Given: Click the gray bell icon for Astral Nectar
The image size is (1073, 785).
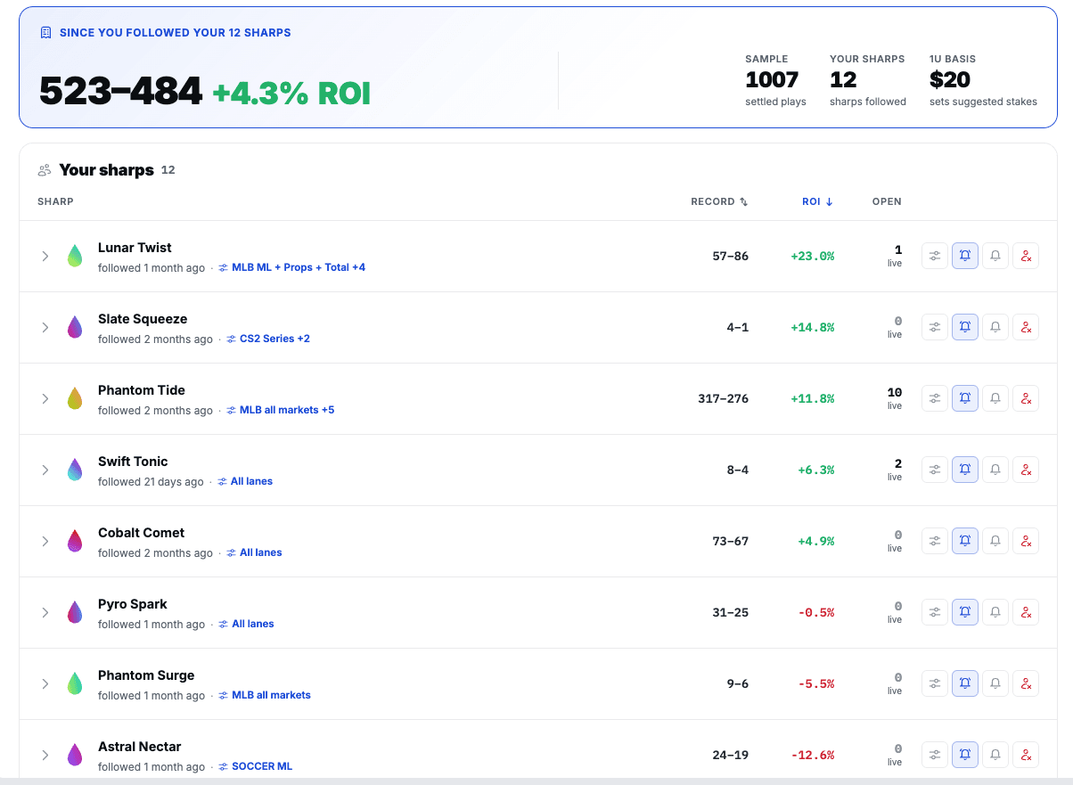Looking at the screenshot, I should 995,755.
